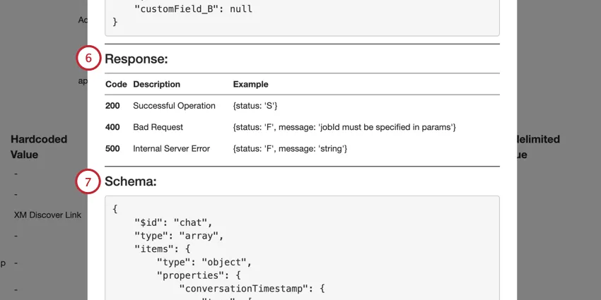
Task: Click the "$id": "chat" schema line
Action: click(x=174, y=222)
